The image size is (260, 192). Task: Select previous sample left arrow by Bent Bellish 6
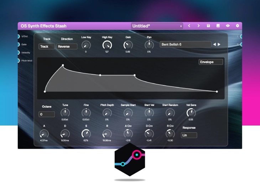coord(214,44)
